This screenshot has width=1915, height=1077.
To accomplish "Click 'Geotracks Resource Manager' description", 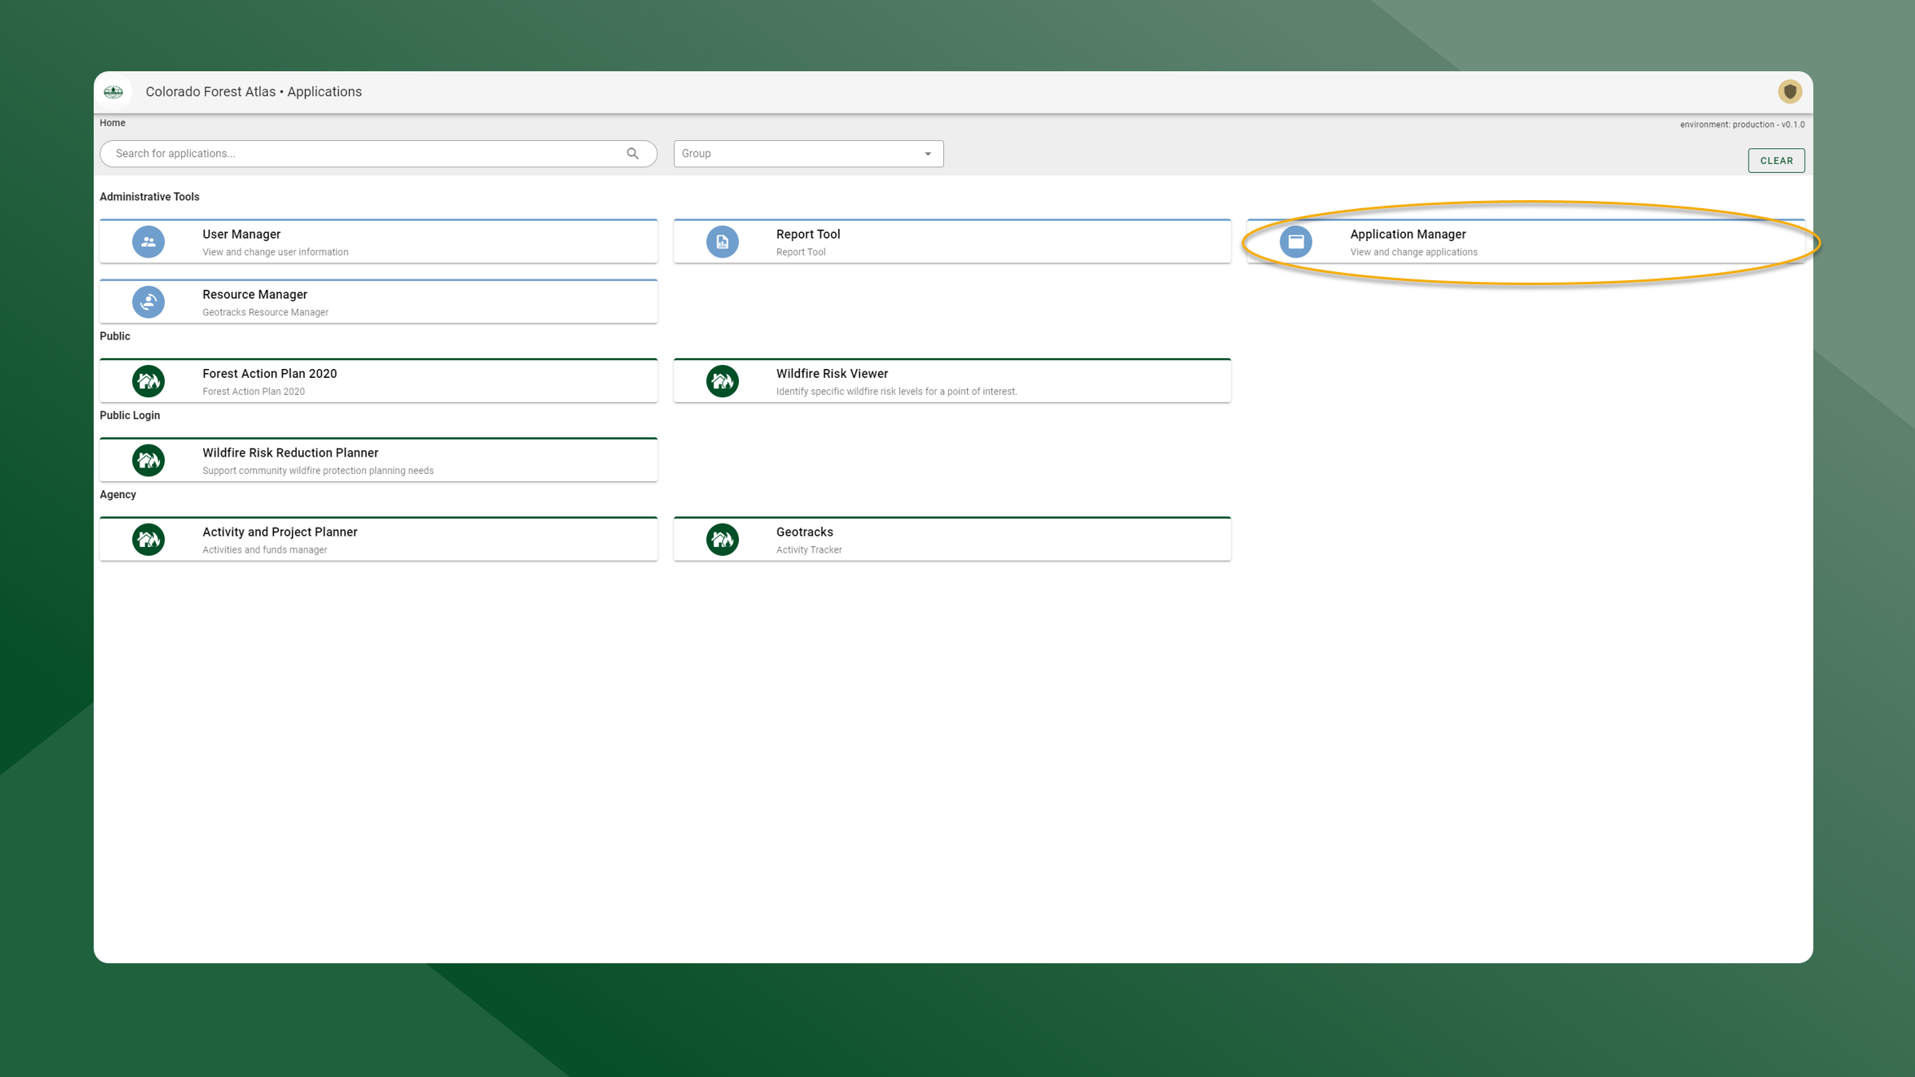I will [x=266, y=312].
